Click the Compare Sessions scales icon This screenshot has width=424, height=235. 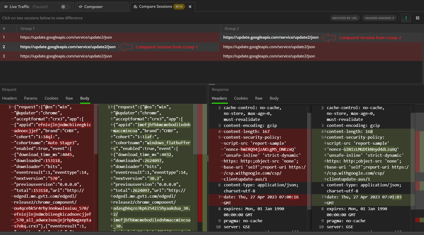tap(135, 7)
